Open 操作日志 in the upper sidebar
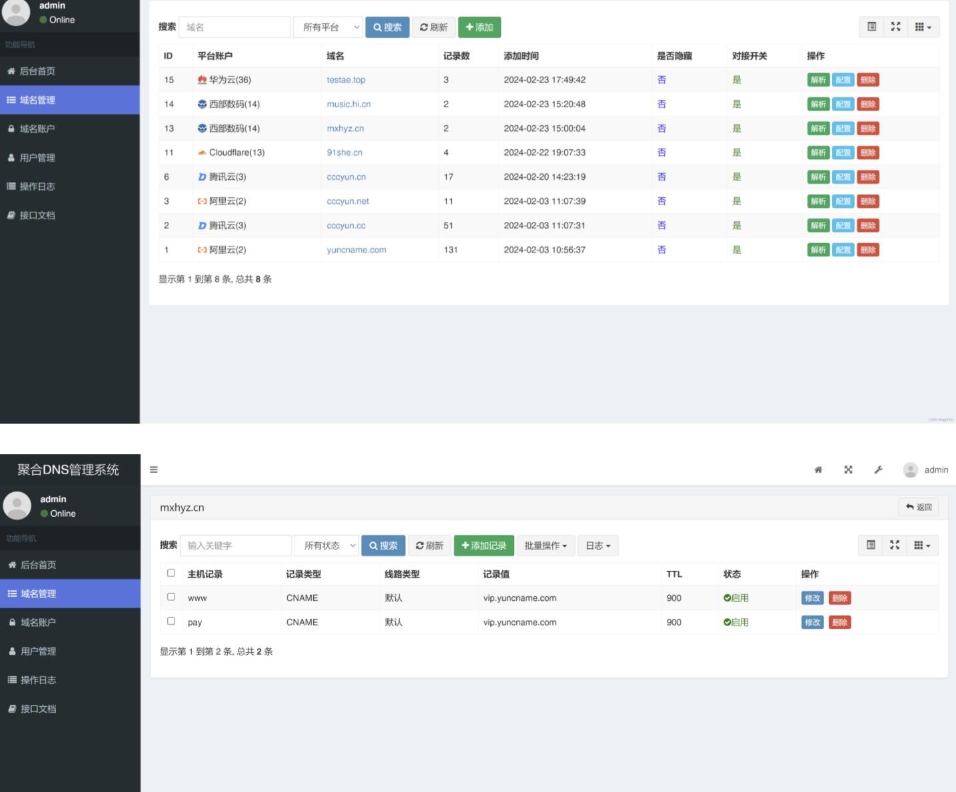The height and width of the screenshot is (792, 956). [37, 187]
